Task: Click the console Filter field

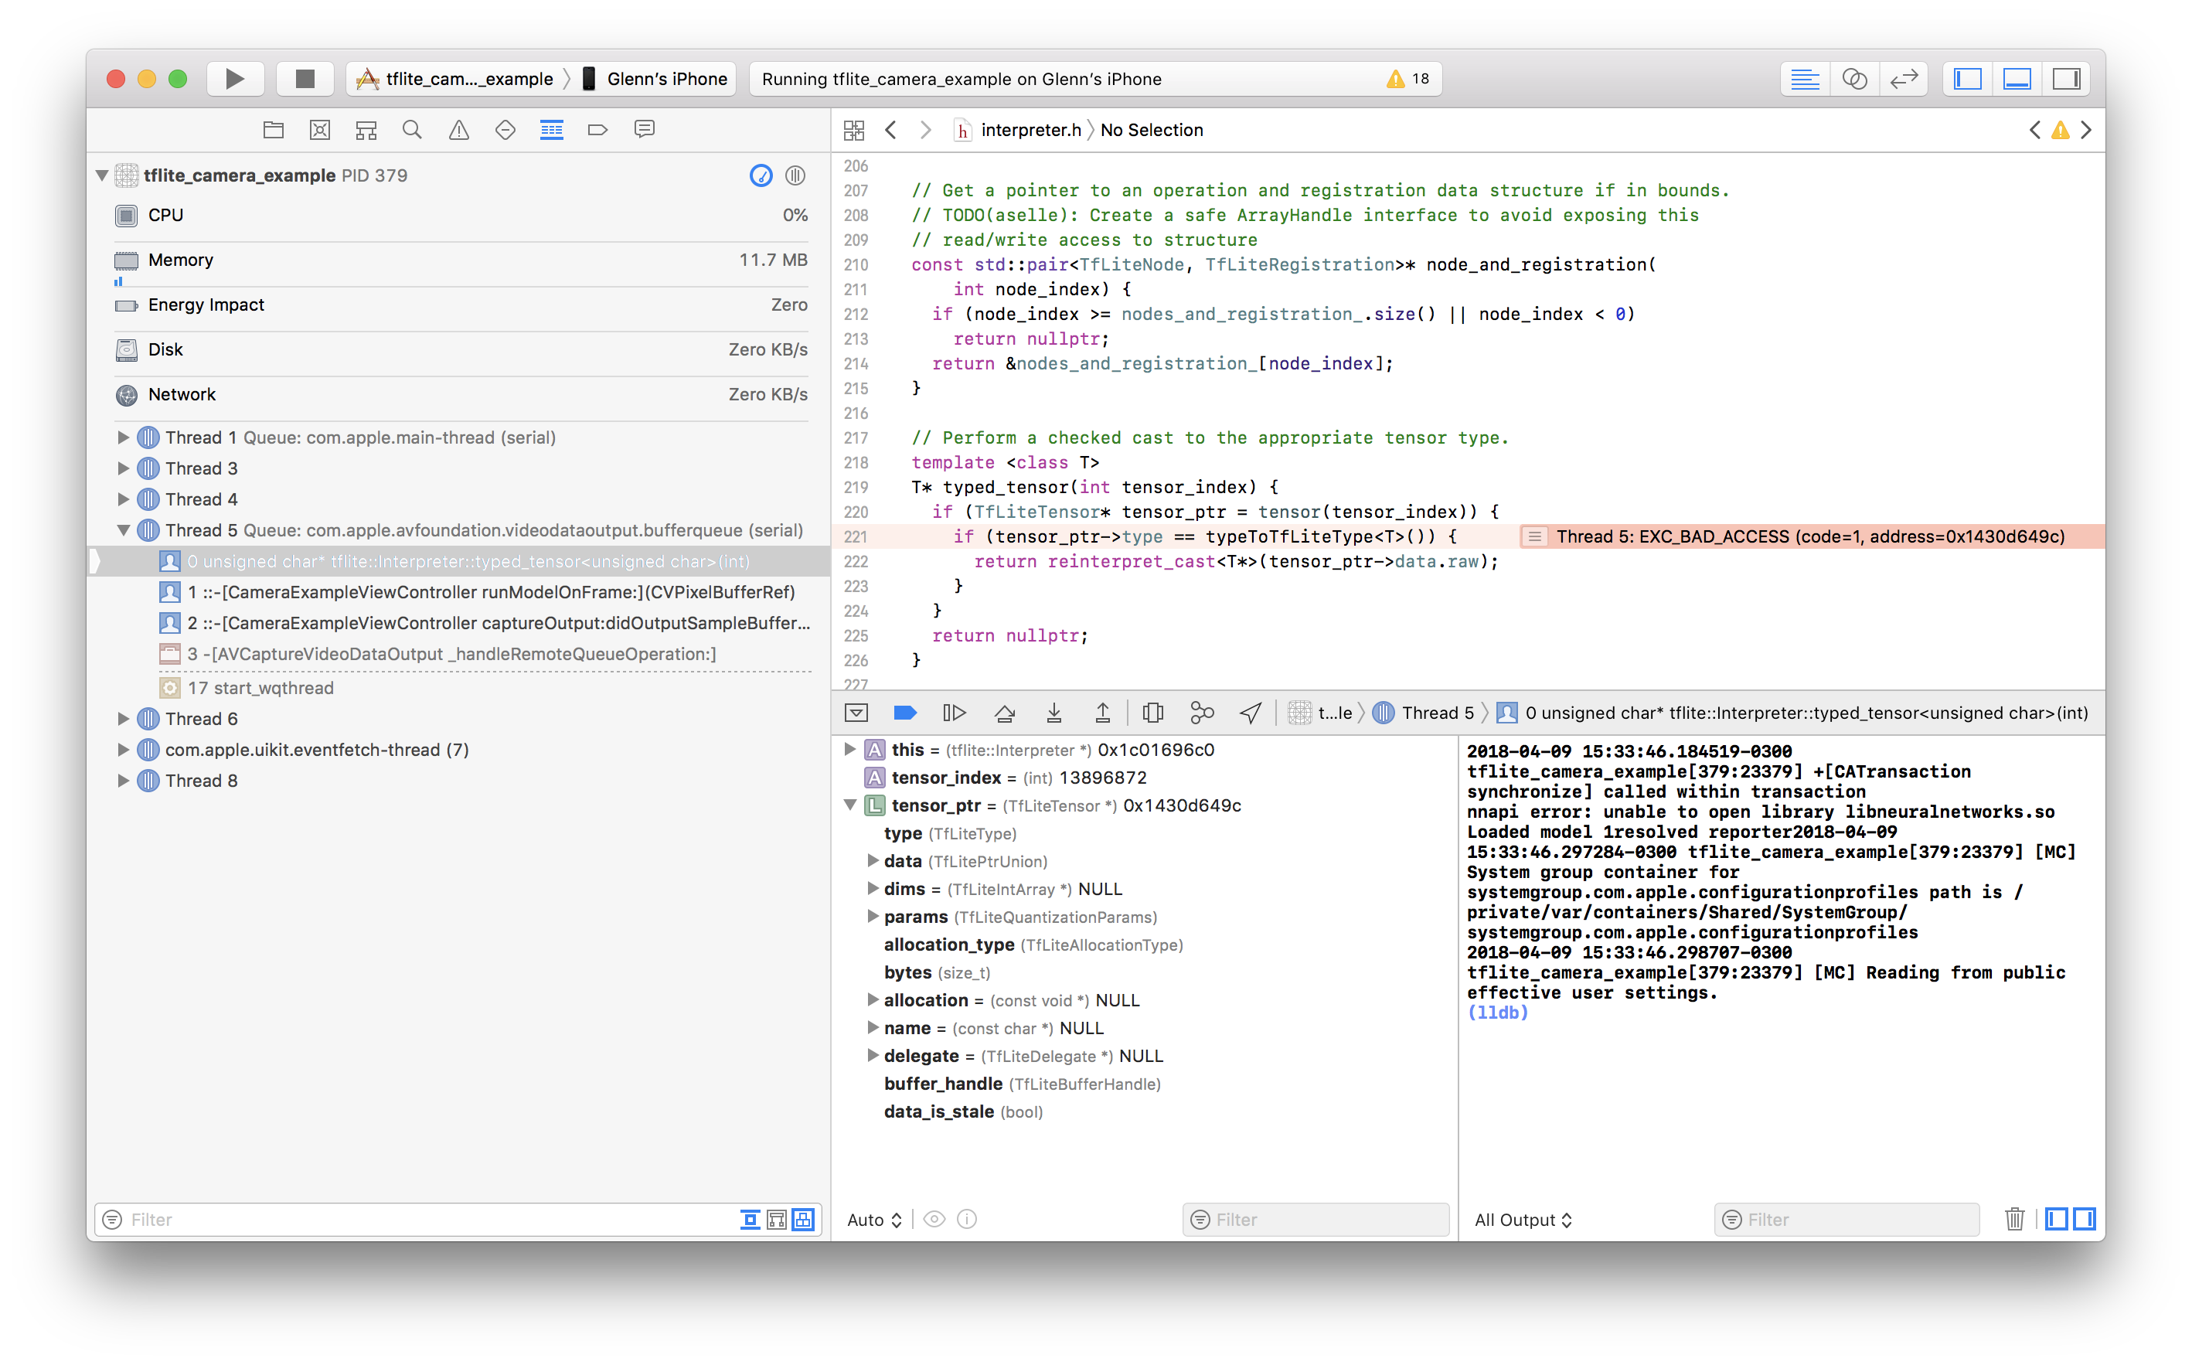Action: click(x=1847, y=1219)
